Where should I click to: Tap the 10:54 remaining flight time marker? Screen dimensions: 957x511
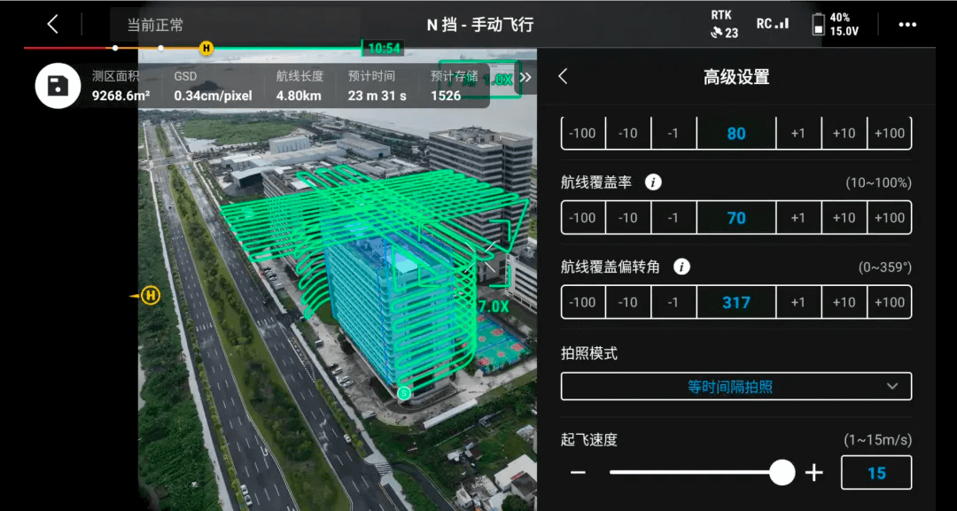pos(384,48)
